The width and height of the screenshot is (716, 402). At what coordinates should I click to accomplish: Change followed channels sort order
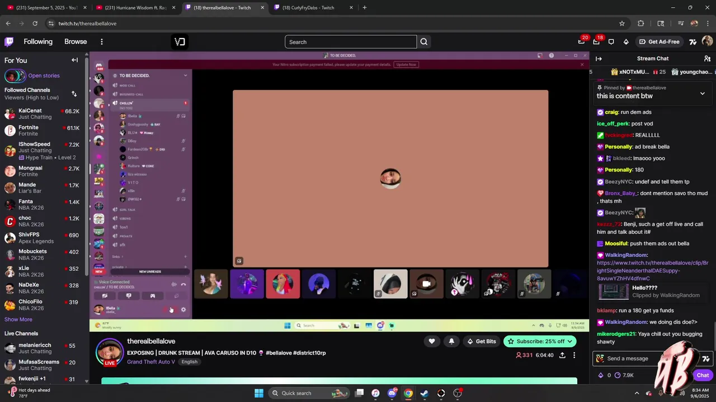pos(74,94)
